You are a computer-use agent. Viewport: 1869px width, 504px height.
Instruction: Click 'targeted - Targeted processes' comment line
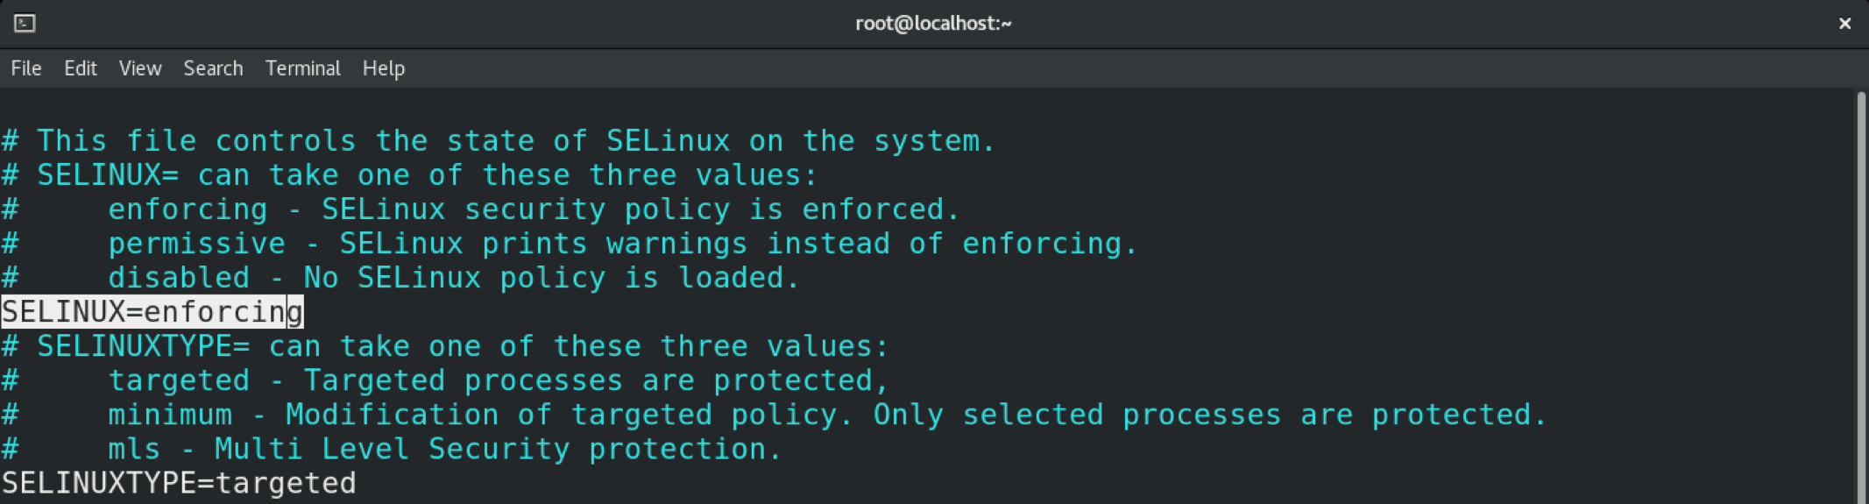[498, 380]
